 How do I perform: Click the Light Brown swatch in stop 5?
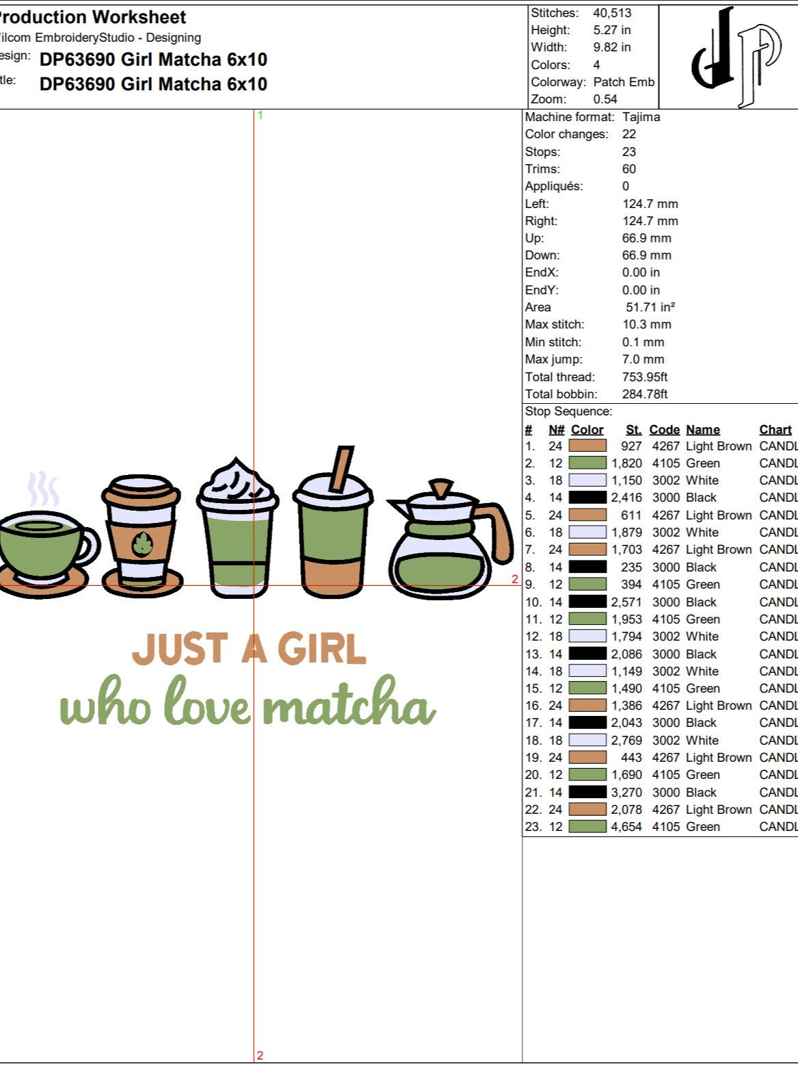587,515
